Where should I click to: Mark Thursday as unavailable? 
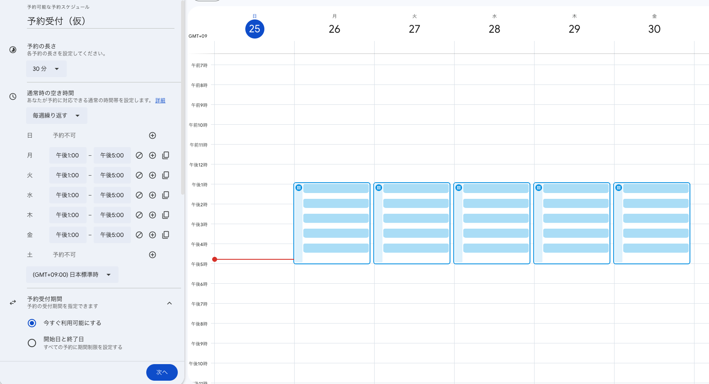coord(139,215)
